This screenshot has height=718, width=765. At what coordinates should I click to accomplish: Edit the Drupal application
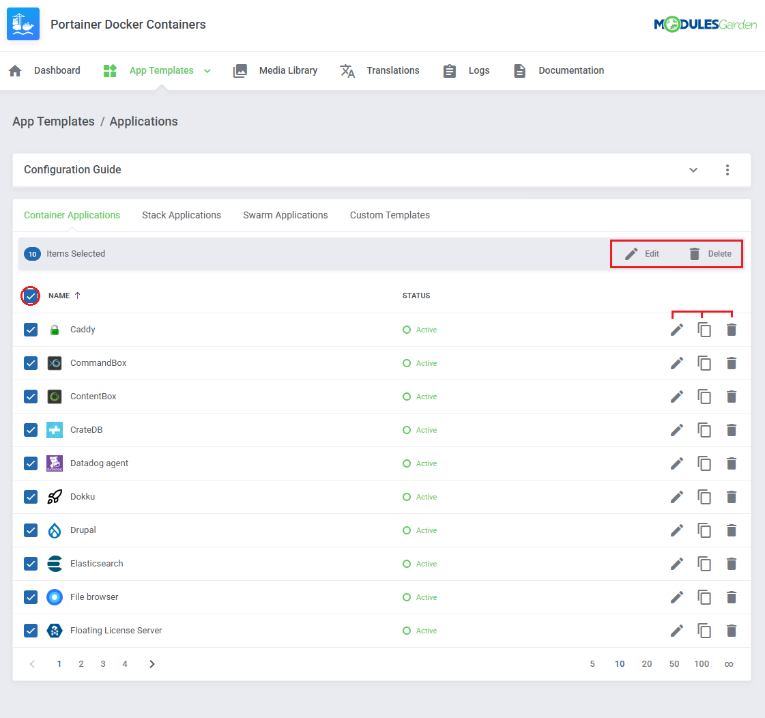click(x=677, y=530)
